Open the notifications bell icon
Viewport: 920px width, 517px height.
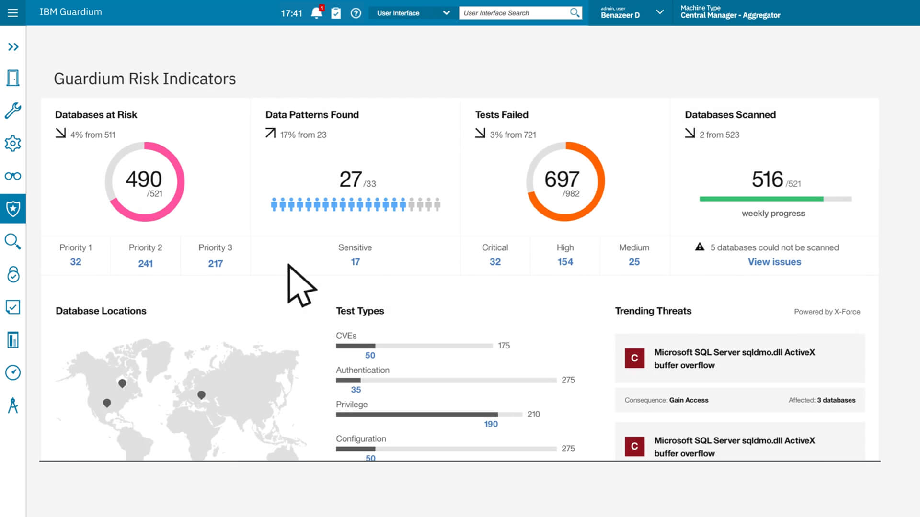click(x=317, y=13)
